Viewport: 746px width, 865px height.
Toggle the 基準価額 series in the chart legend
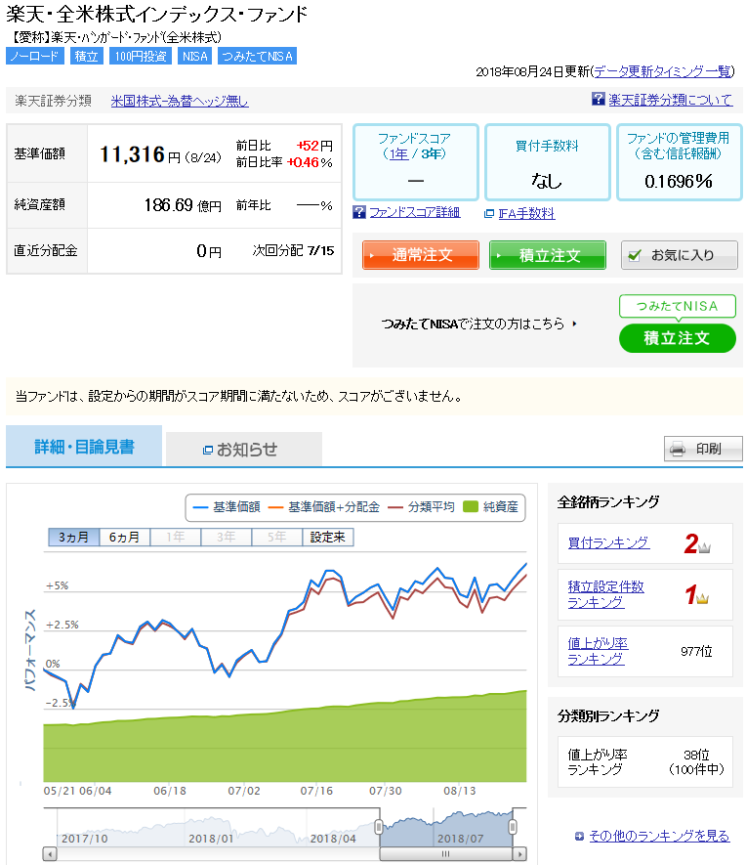coord(227,507)
